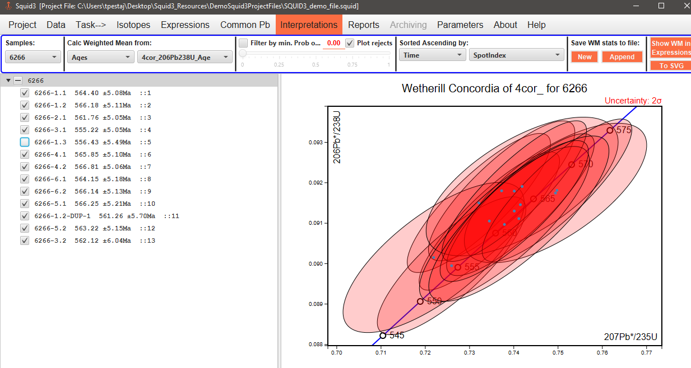Open the Common Pb menu

[245, 25]
